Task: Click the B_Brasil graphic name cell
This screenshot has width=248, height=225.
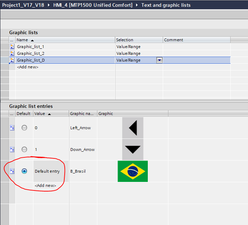Action: tap(78, 171)
